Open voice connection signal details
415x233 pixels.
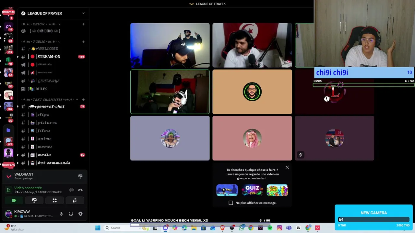pyautogui.click(x=8, y=190)
